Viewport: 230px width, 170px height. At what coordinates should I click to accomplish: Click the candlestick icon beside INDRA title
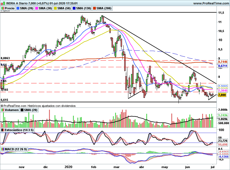tap(3, 3)
